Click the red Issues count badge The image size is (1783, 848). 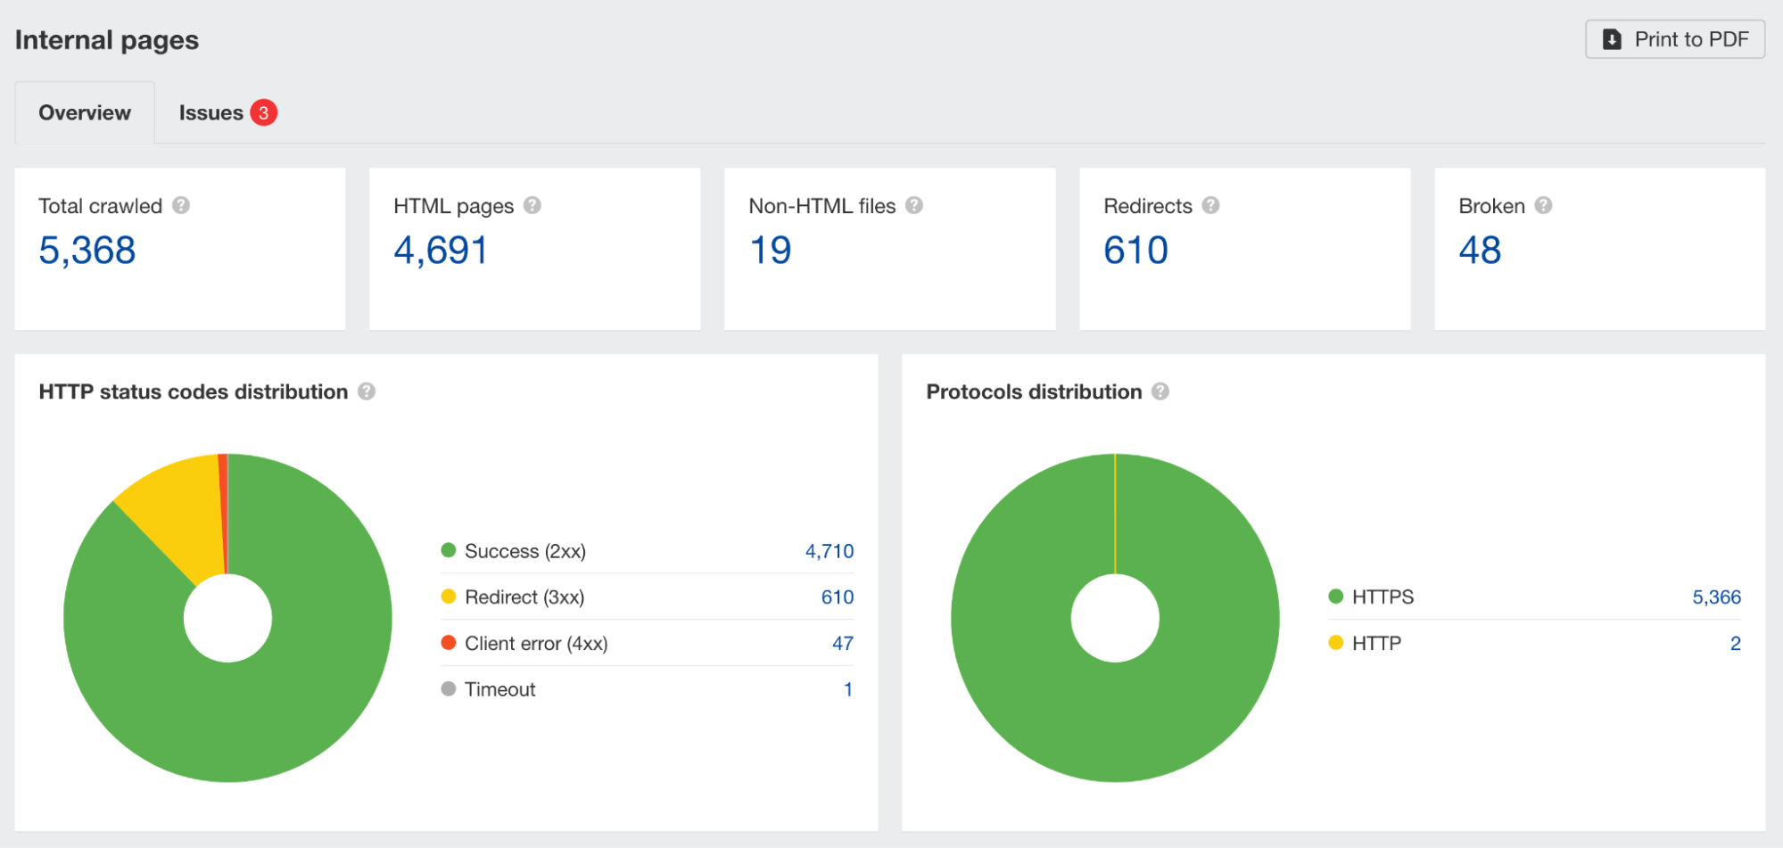(264, 112)
